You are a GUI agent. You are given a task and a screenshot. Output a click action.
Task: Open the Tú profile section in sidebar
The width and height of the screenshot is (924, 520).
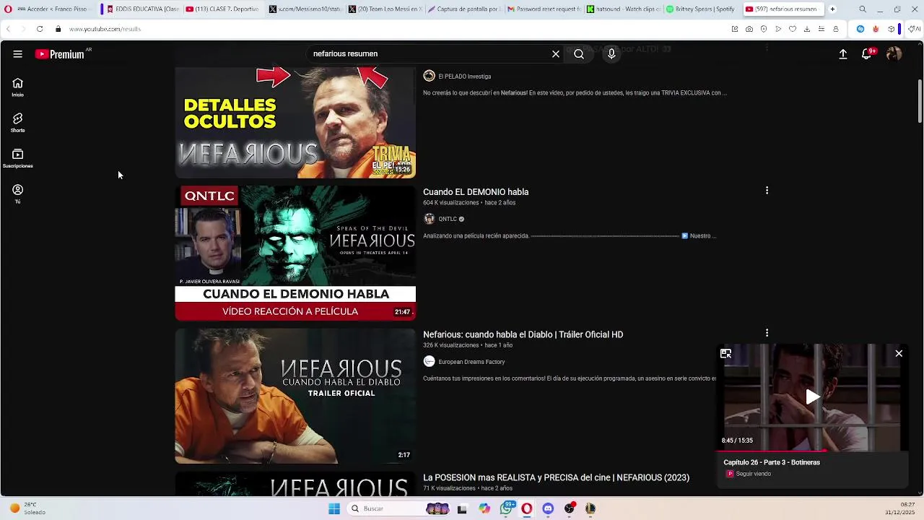click(17, 194)
